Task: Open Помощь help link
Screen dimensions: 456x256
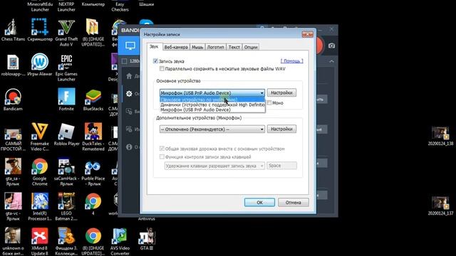Action: coord(291,61)
